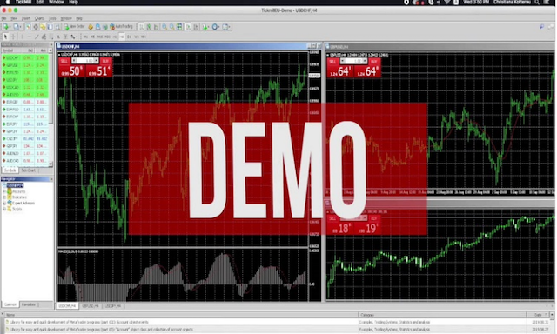
Task: Click the Market Watch vertical scrollbar
Action: tap(50, 107)
